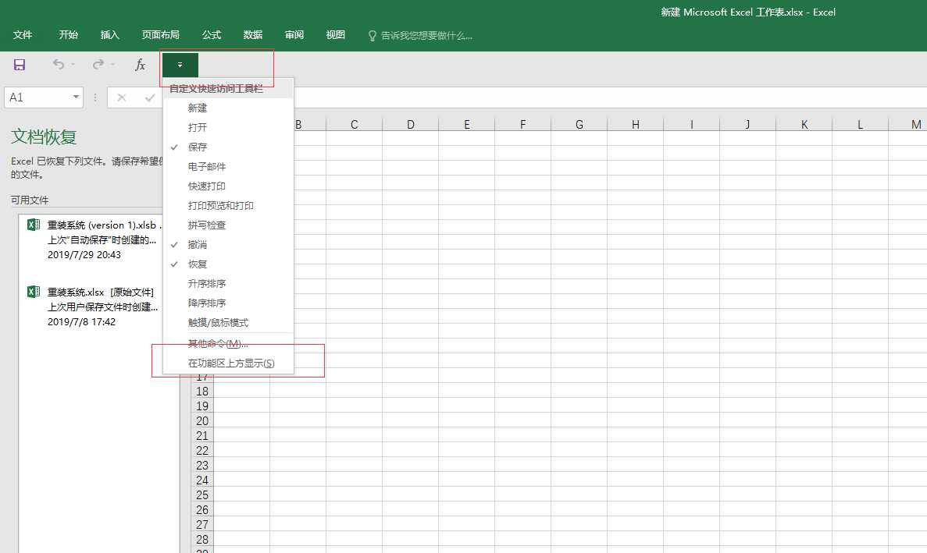927x553 pixels.
Task: Click the 告诉我您想要做什么 search box
Action: pyautogui.click(x=426, y=35)
